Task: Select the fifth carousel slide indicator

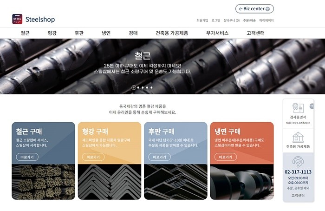Action: coord(151,87)
